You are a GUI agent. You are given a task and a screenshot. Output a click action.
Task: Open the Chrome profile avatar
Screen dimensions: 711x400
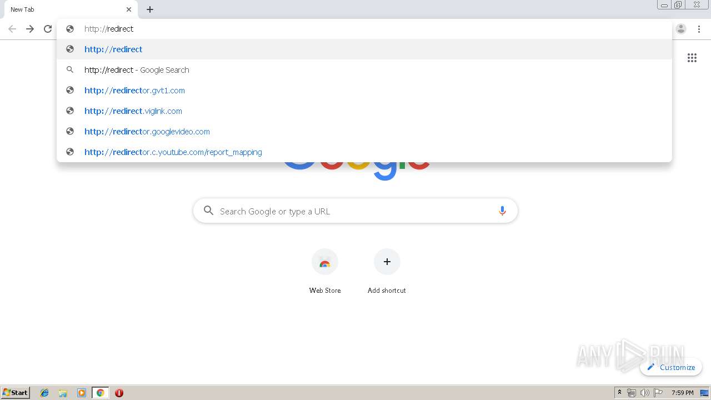[681, 29]
